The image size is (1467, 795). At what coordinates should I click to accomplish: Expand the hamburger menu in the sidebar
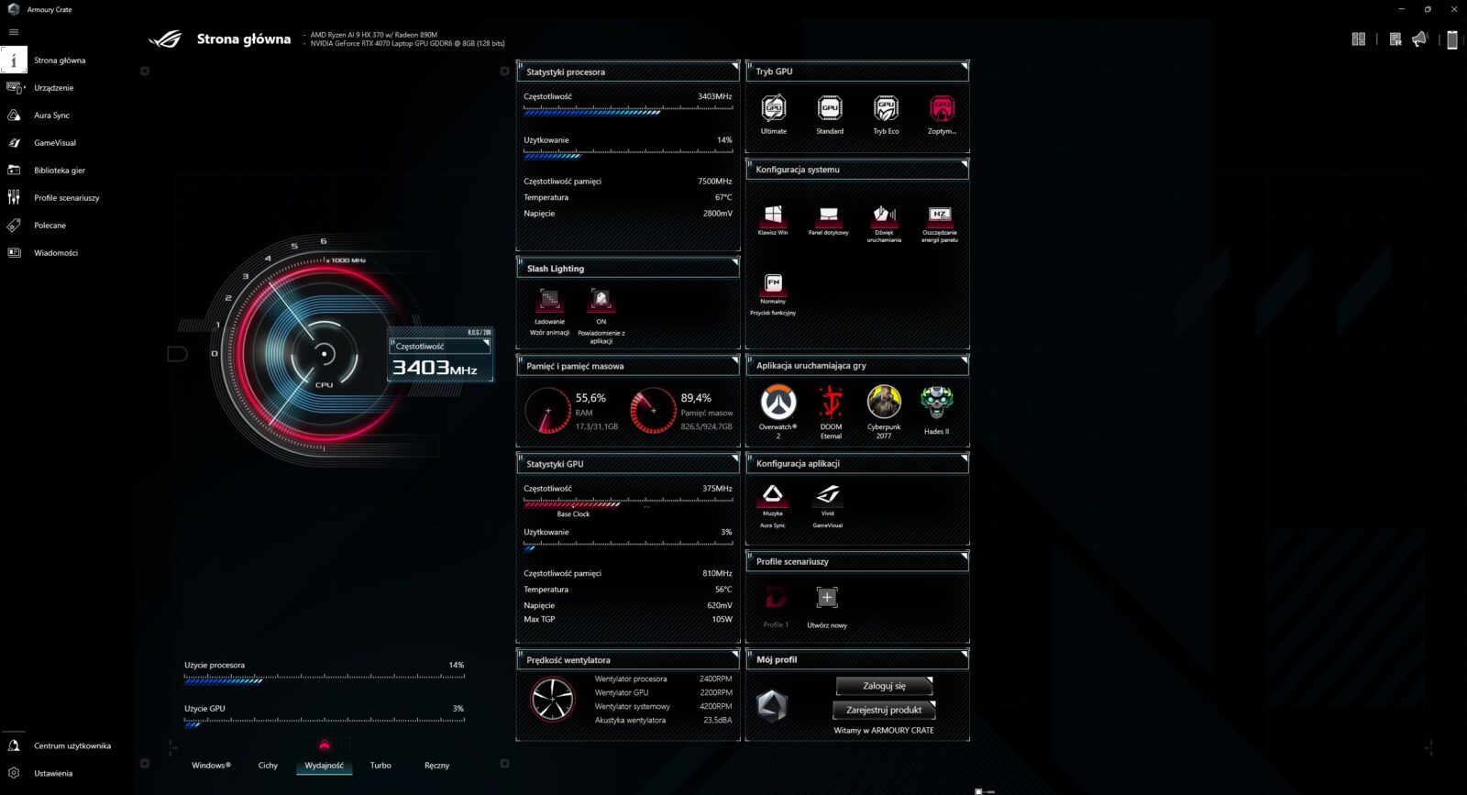tap(14, 32)
